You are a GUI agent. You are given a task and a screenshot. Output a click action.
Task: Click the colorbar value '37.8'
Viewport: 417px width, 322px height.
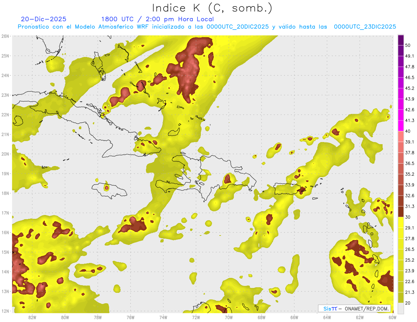(x=410, y=153)
